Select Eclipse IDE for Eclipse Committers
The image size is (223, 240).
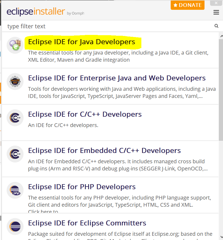[87, 223]
